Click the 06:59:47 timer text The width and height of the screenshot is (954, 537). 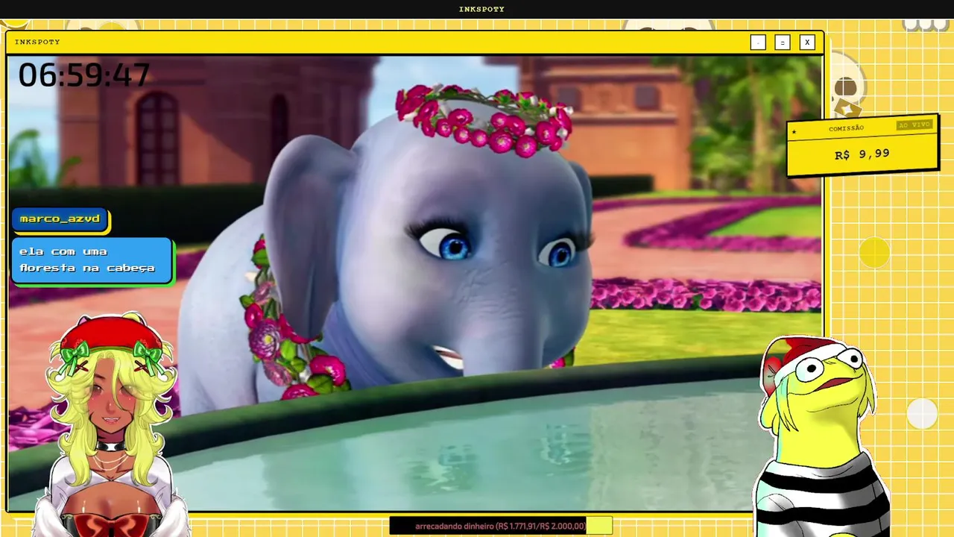(x=83, y=75)
